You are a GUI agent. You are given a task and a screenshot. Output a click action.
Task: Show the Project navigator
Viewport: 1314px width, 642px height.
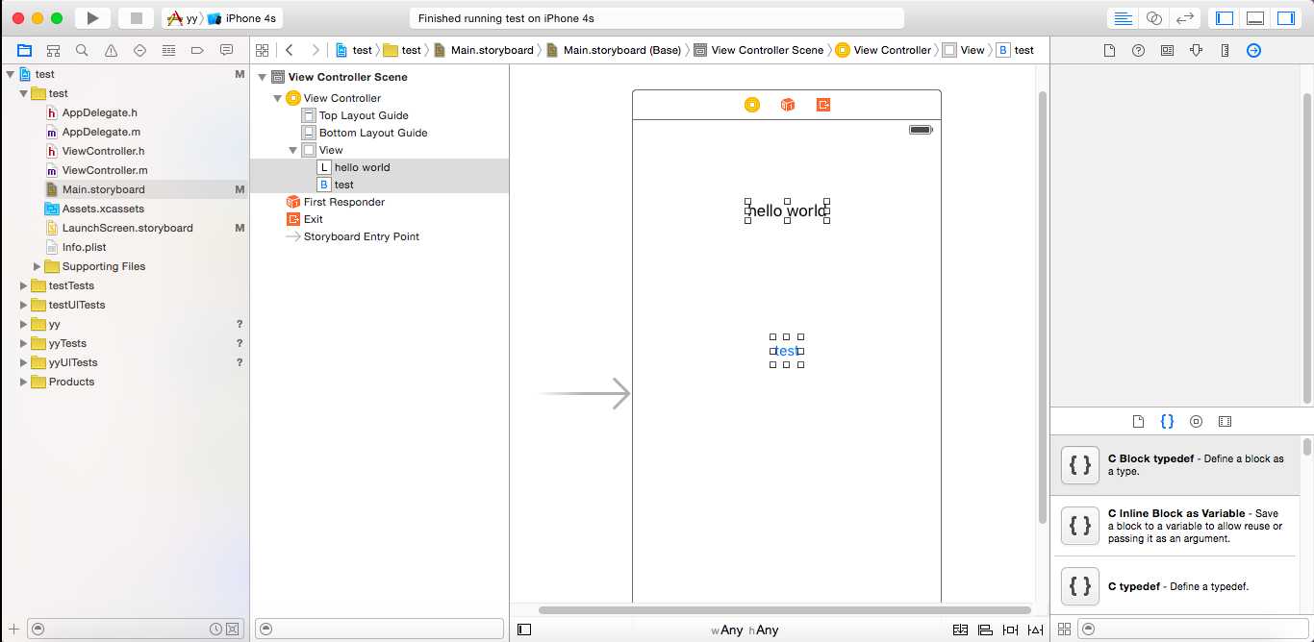click(24, 50)
